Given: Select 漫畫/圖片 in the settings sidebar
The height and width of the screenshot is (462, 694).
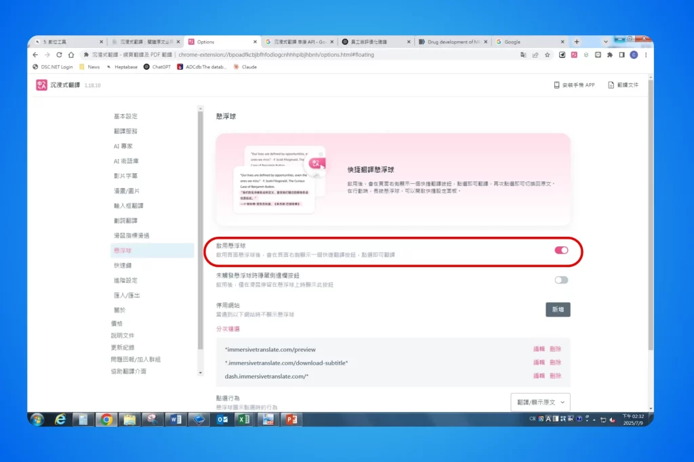Looking at the screenshot, I should (x=126, y=191).
